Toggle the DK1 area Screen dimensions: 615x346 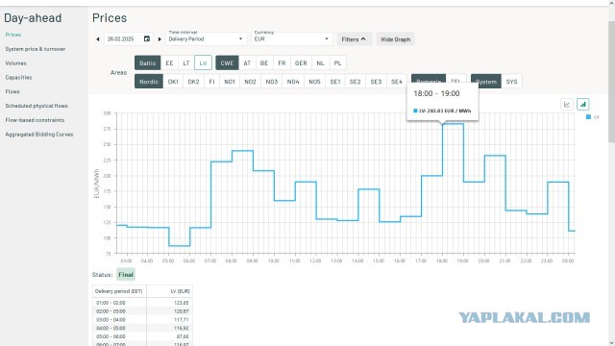pyautogui.click(x=173, y=81)
